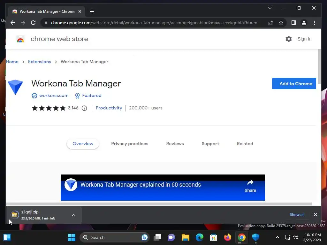This screenshot has width=327, height=245.
Task: Switch to Related tab
Action: pyautogui.click(x=245, y=144)
